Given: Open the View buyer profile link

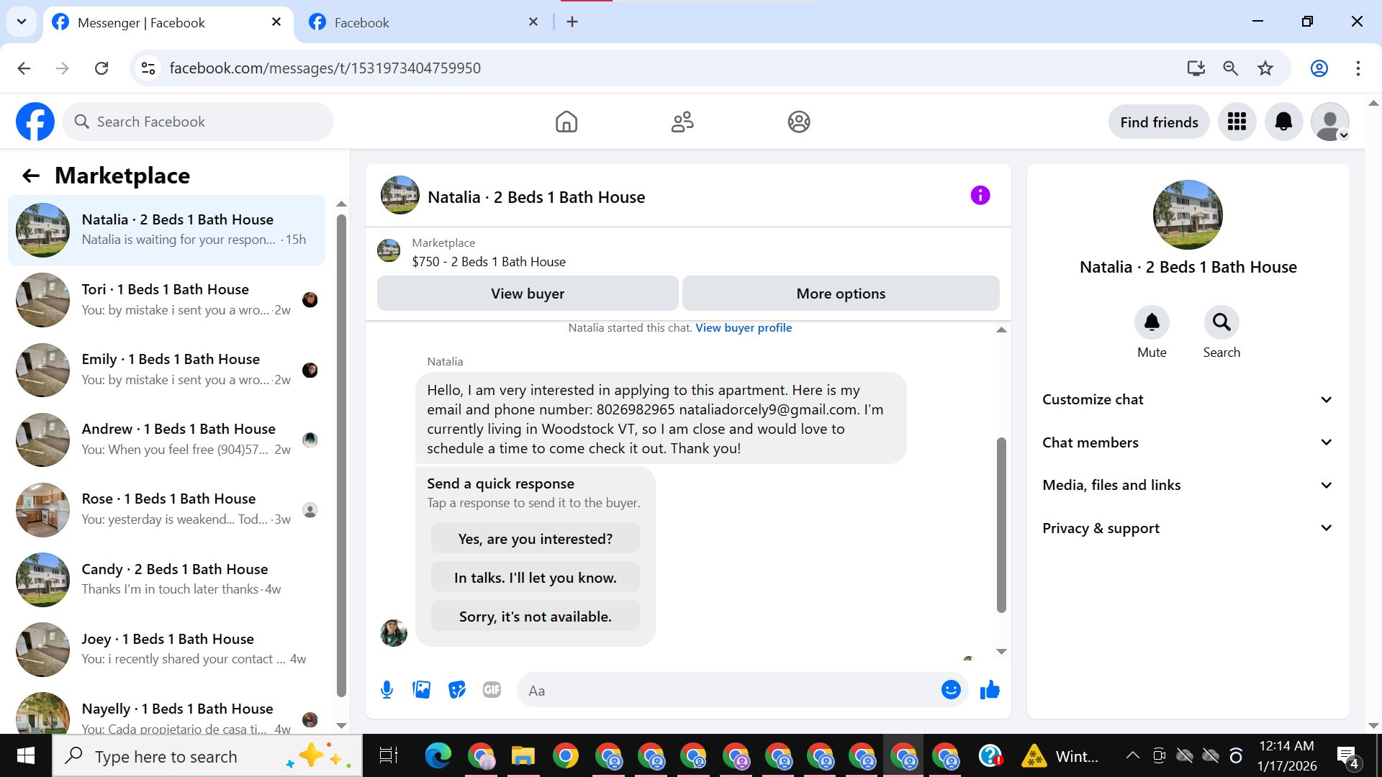Looking at the screenshot, I should [743, 328].
